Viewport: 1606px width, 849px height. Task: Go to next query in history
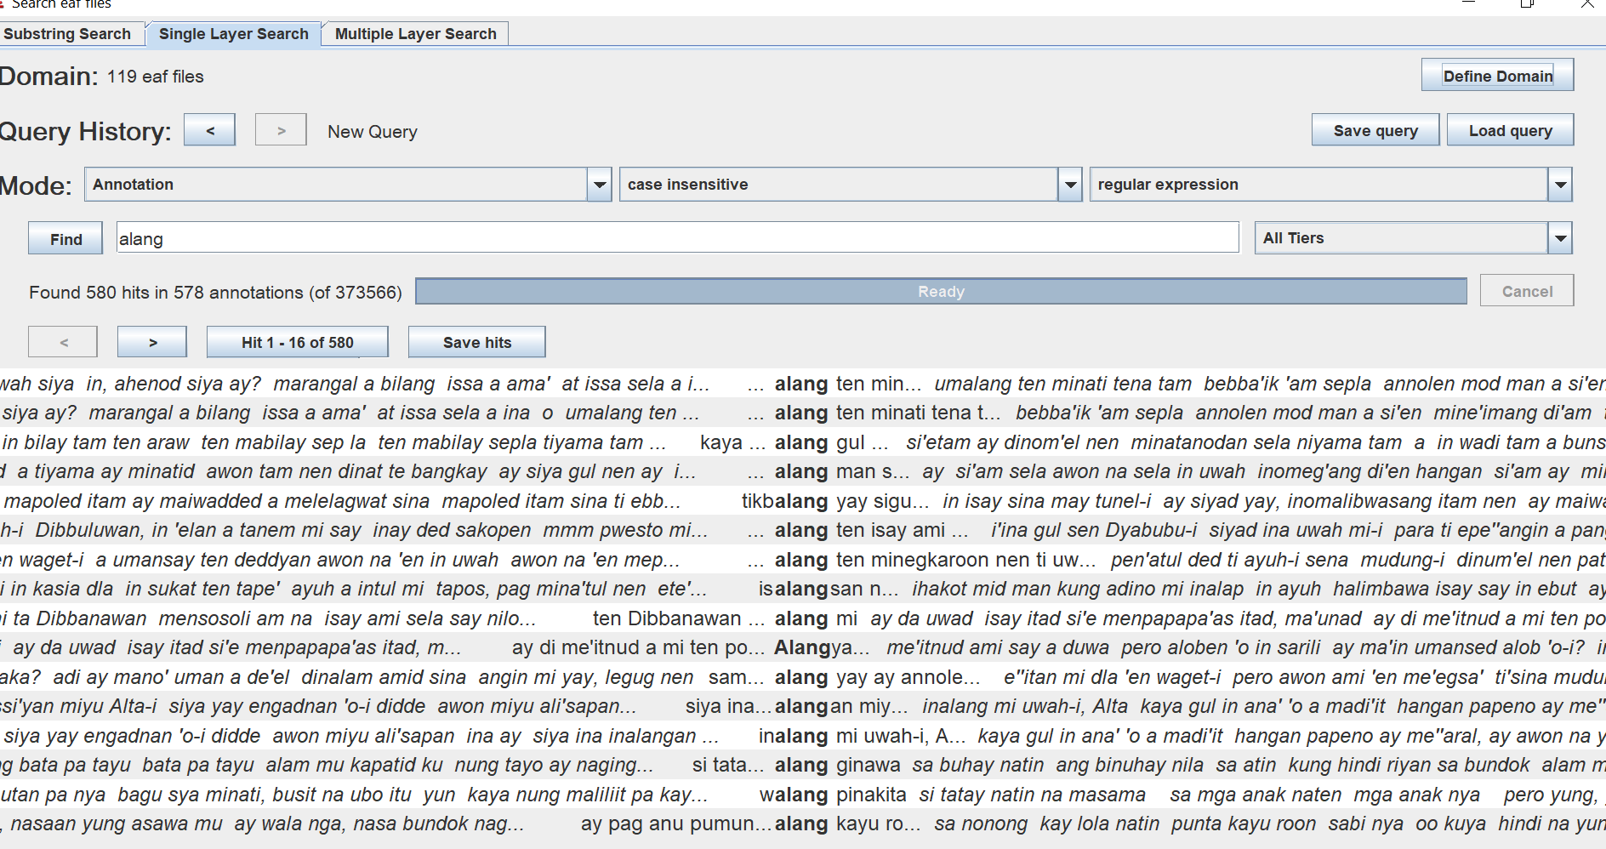(281, 130)
